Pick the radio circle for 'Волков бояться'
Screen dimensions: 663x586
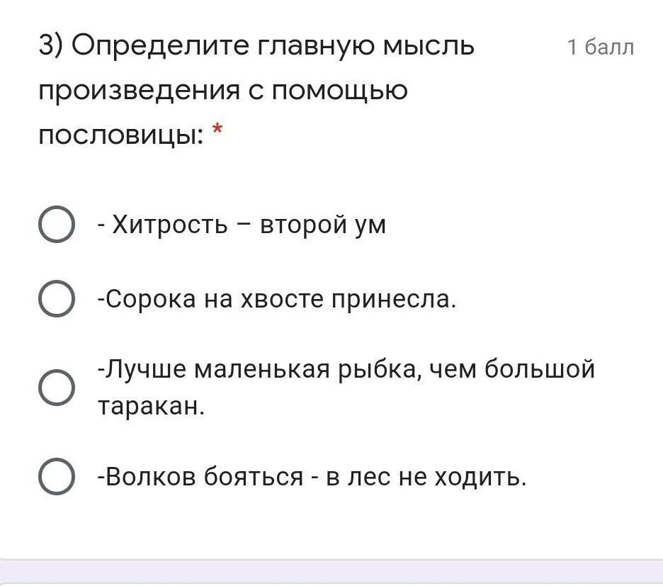click(57, 476)
